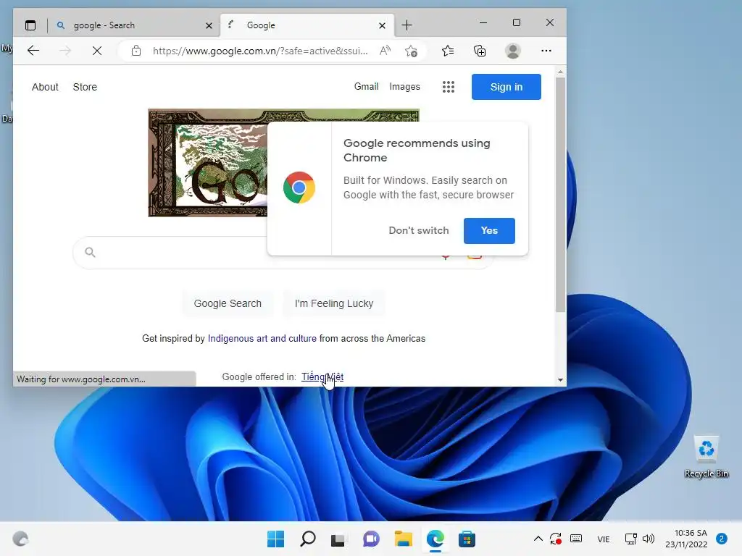The image size is (742, 556).
Task: Click the sync tray icon with red dot
Action: [x=556, y=539]
